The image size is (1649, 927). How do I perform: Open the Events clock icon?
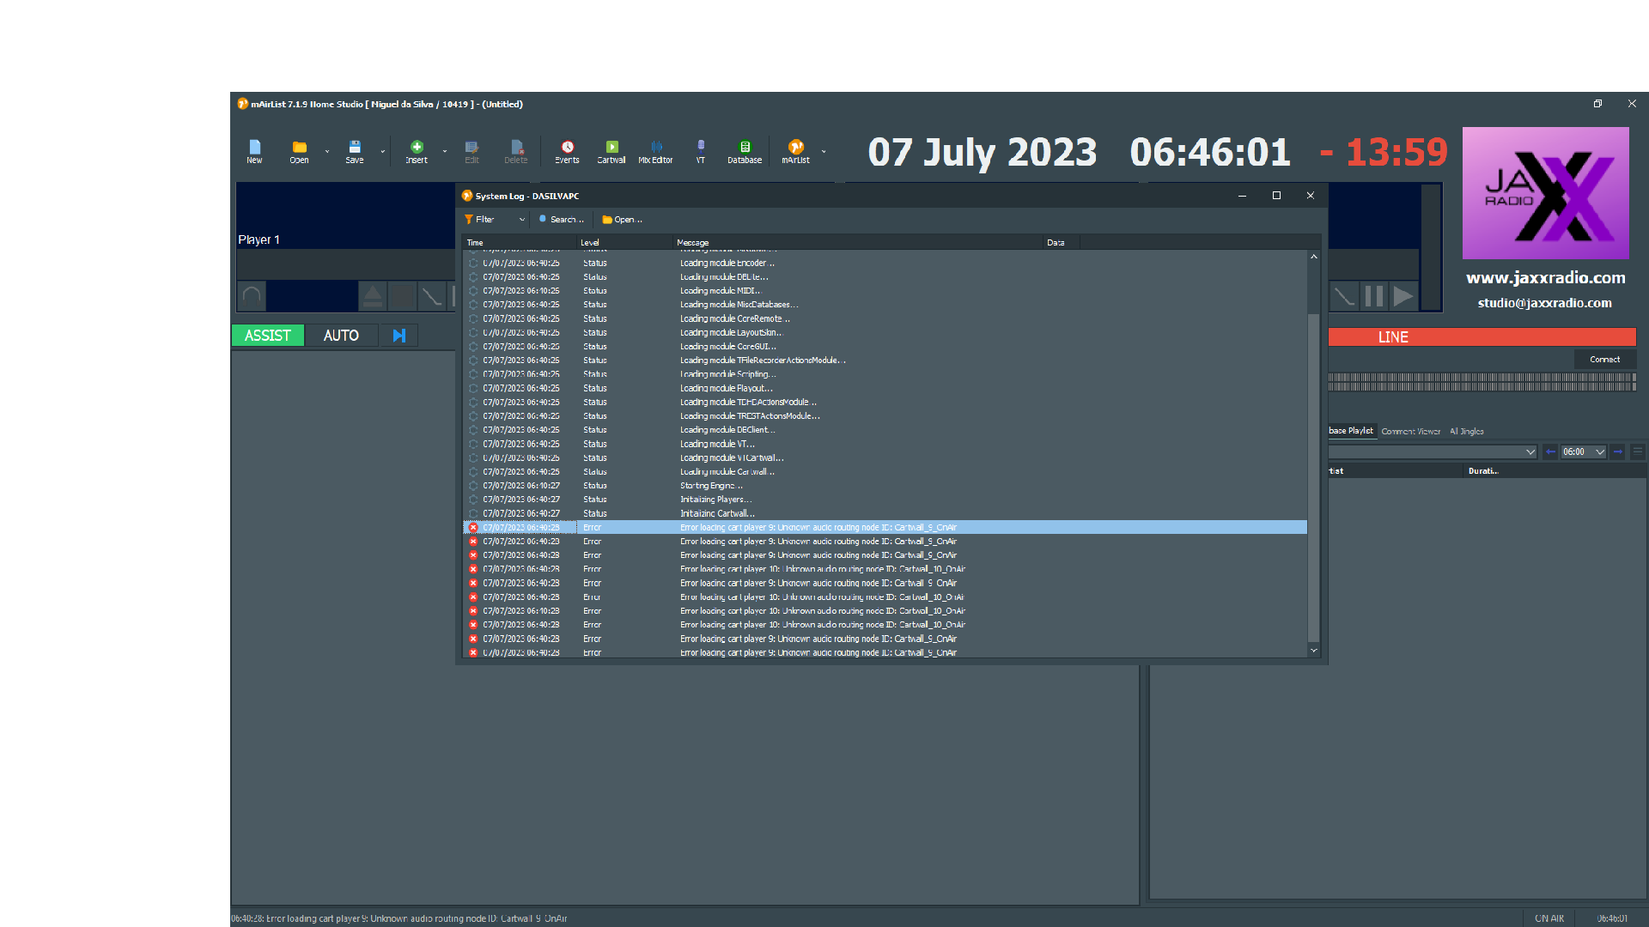[567, 151]
